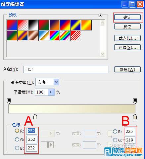Choose the red transparent stripes preset

coord(76,36)
